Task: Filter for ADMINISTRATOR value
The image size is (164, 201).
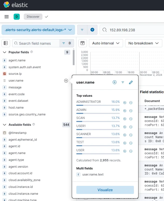Action: pyautogui.click(x=125, y=103)
